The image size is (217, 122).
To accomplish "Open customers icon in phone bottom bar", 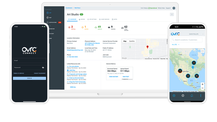I will pos(174,96).
